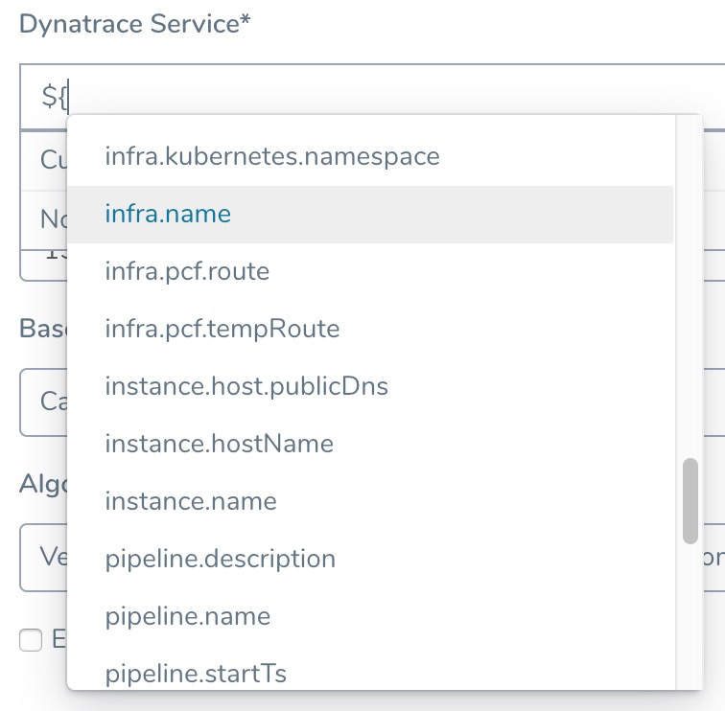Select infra.pcf.tempRoute expression

tap(370, 329)
